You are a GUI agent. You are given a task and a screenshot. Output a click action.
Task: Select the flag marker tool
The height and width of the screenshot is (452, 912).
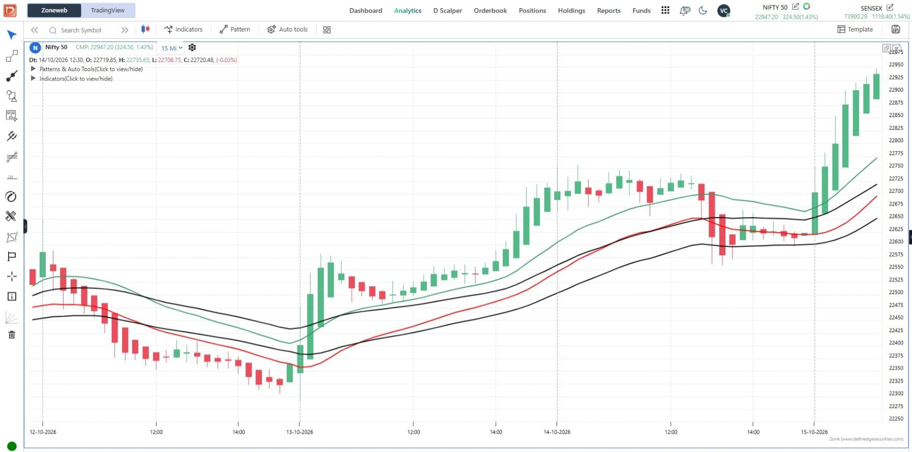coord(12,256)
